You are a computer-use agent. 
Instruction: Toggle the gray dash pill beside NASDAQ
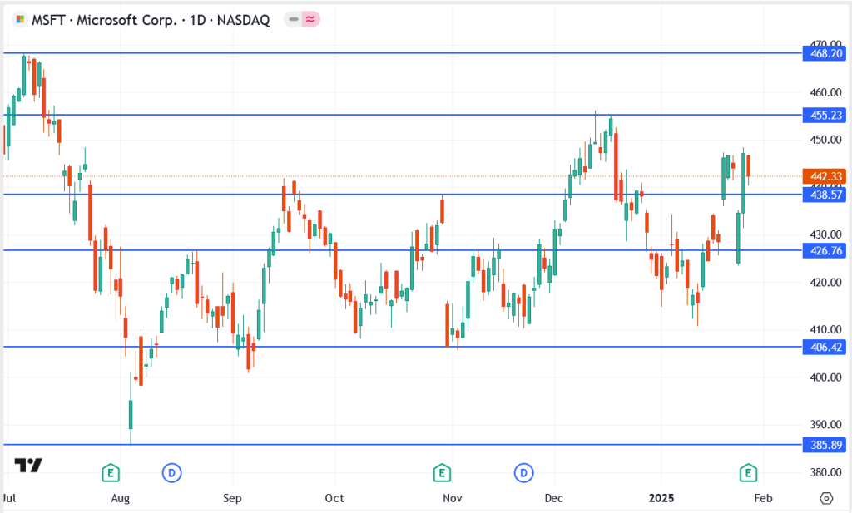click(x=292, y=21)
